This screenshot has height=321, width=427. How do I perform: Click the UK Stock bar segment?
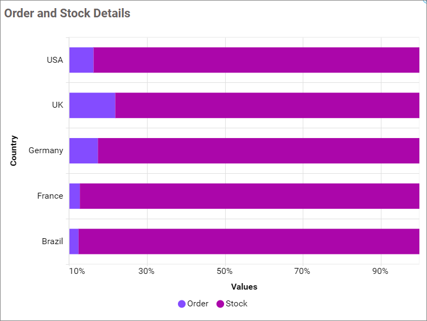pos(267,105)
